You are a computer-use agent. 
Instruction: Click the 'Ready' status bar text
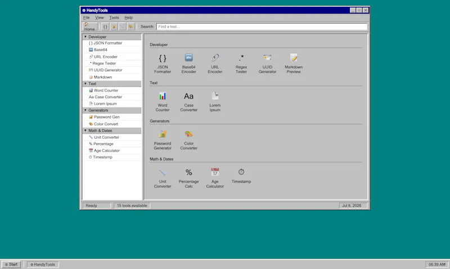tap(96, 206)
